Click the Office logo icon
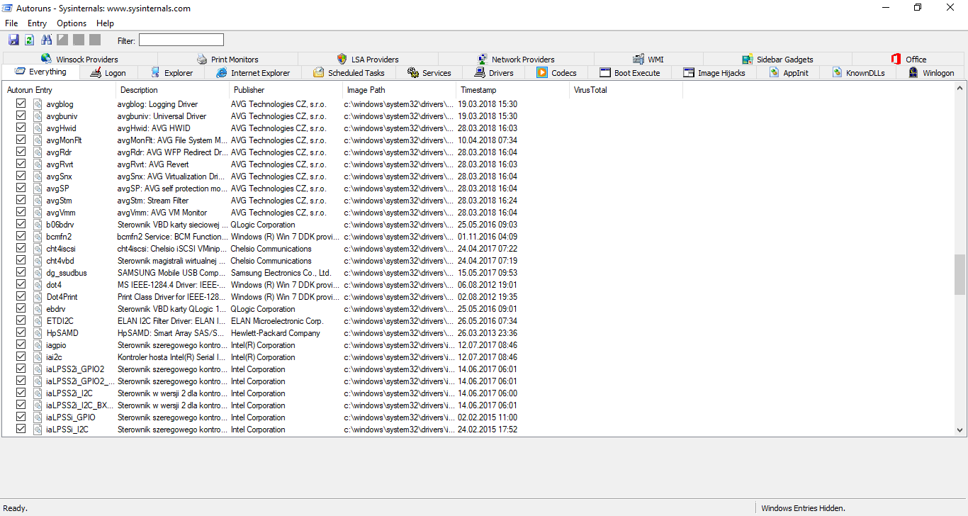This screenshot has height=516, width=968. click(896, 59)
